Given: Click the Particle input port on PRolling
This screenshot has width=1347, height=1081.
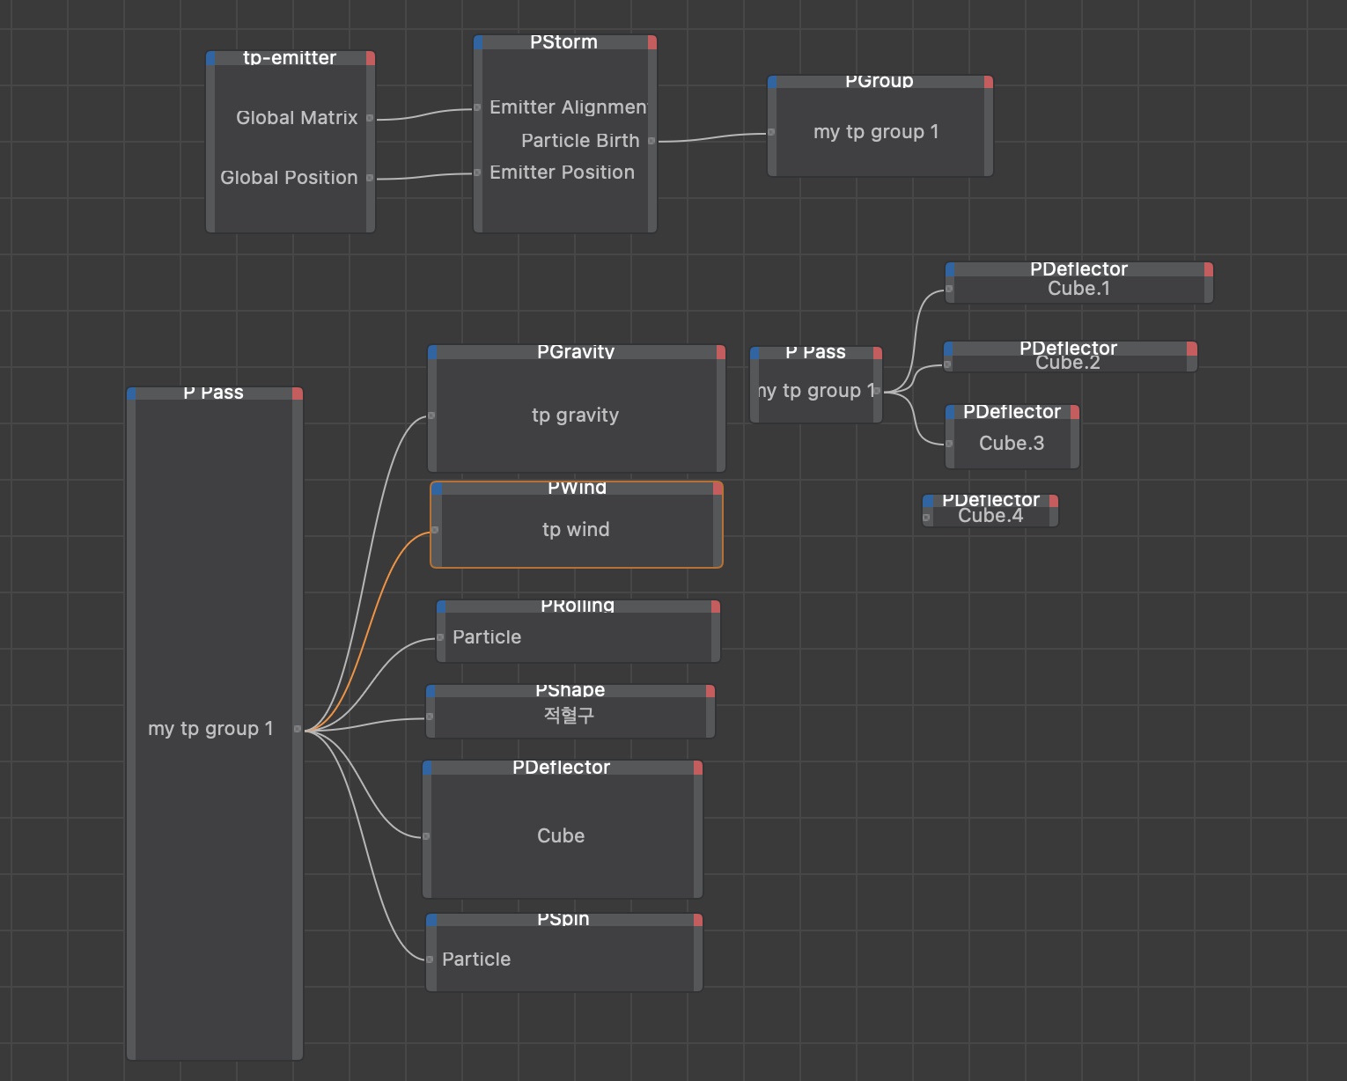Looking at the screenshot, I should coord(441,637).
